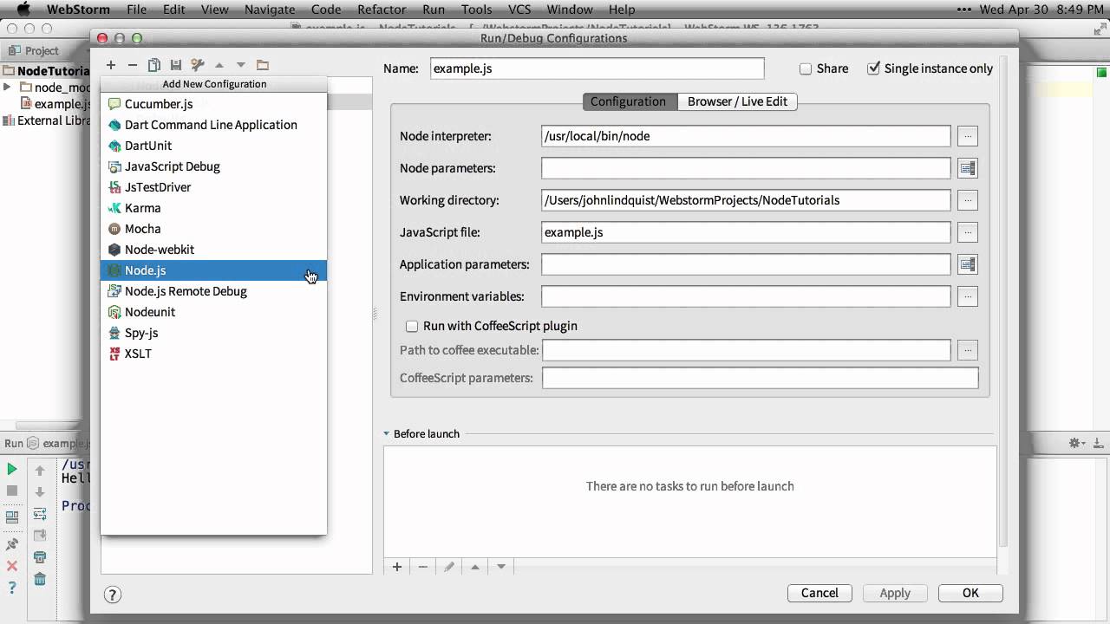Move Before launch task up
Screen dimensions: 1110x624
(475, 567)
